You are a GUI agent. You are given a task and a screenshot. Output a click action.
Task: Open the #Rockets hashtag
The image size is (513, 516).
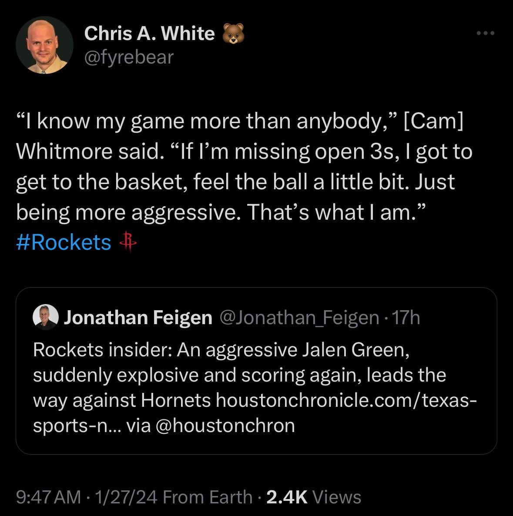click(x=64, y=242)
